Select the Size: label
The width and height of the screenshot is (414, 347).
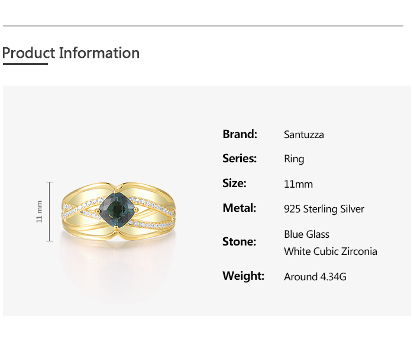[x=234, y=183]
